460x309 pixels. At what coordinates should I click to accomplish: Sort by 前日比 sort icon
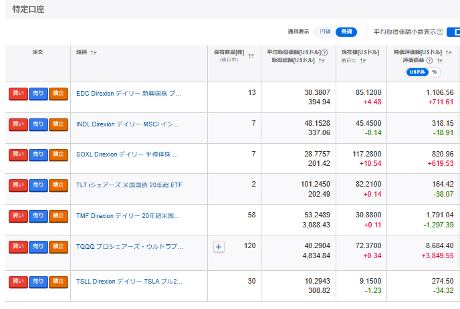point(363,61)
